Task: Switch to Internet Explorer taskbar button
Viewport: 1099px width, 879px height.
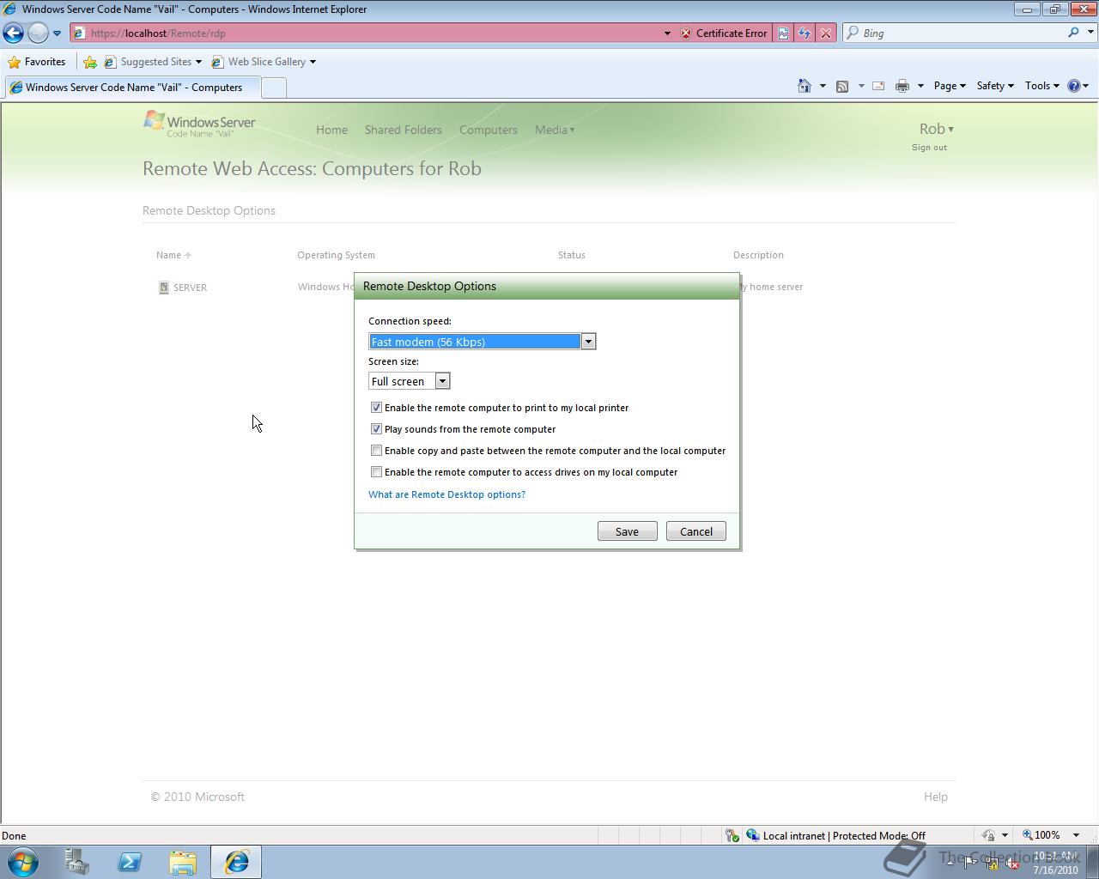Action: tap(236, 862)
